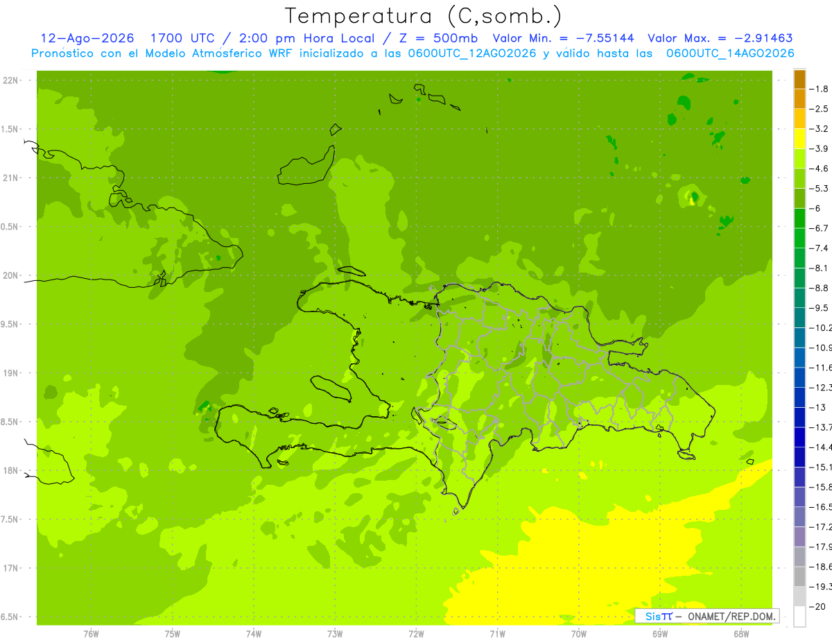832x643 pixels.
Task: Click the '76W' longitude axis label
Action: pyautogui.click(x=91, y=633)
